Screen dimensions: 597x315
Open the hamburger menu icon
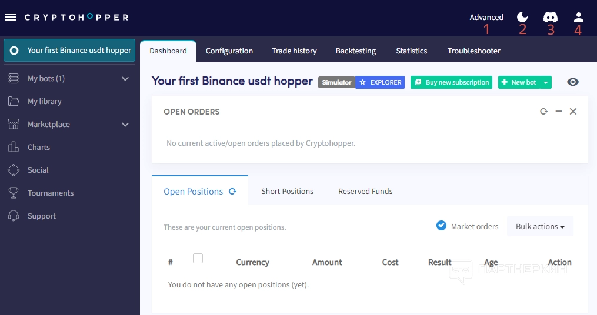click(x=10, y=17)
